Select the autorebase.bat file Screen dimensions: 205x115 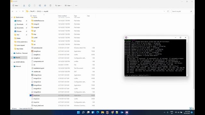click(x=38, y=48)
